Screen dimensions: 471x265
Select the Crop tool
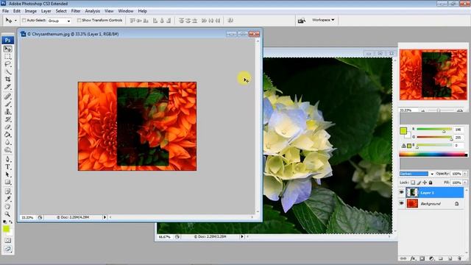pyautogui.click(x=8, y=79)
